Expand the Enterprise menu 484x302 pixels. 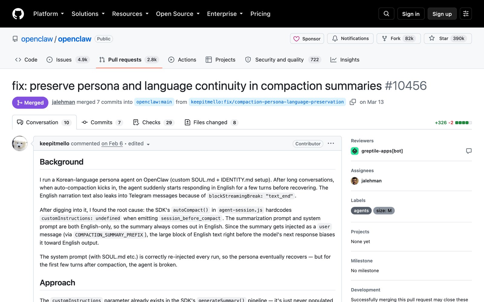(225, 14)
